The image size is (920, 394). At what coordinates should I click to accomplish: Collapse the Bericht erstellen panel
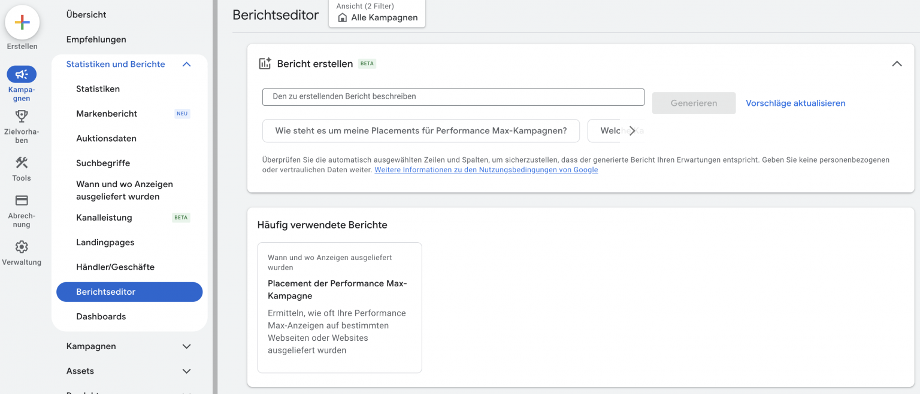pyautogui.click(x=897, y=63)
